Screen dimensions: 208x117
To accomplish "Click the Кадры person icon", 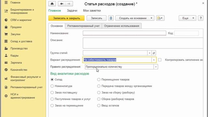I will [x=6, y=56].
